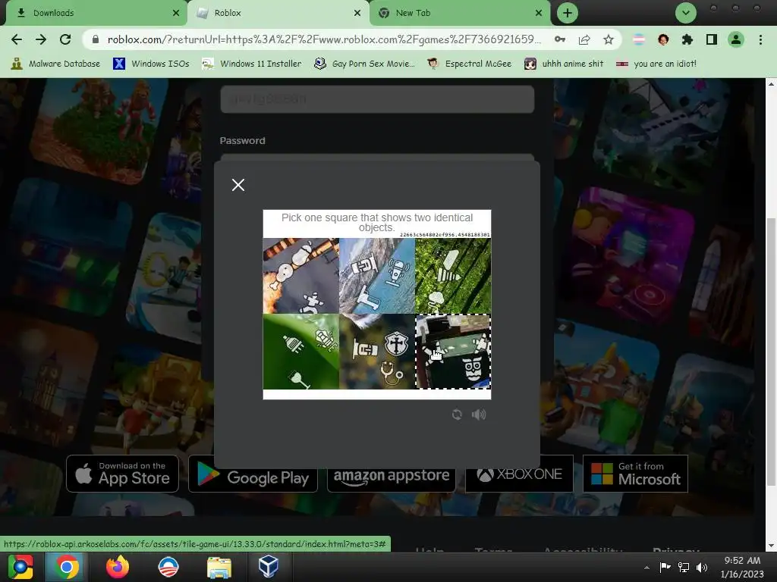Open VirtualBox cube icon in taskbar

tap(269, 567)
